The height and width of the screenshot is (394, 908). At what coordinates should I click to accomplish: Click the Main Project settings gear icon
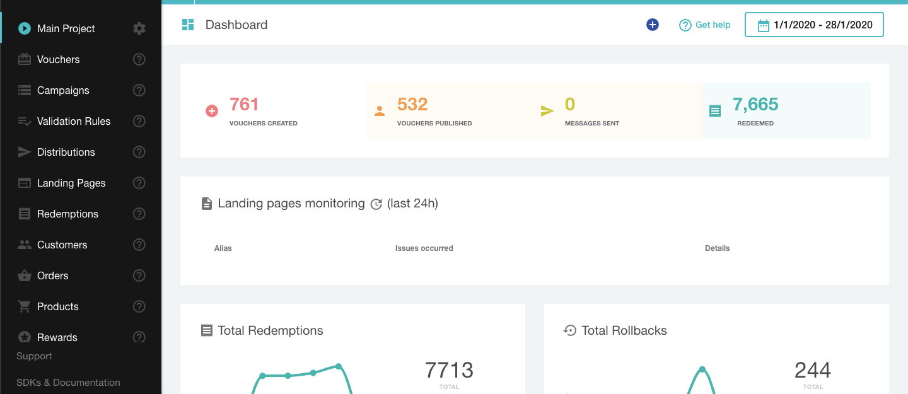[x=139, y=28]
